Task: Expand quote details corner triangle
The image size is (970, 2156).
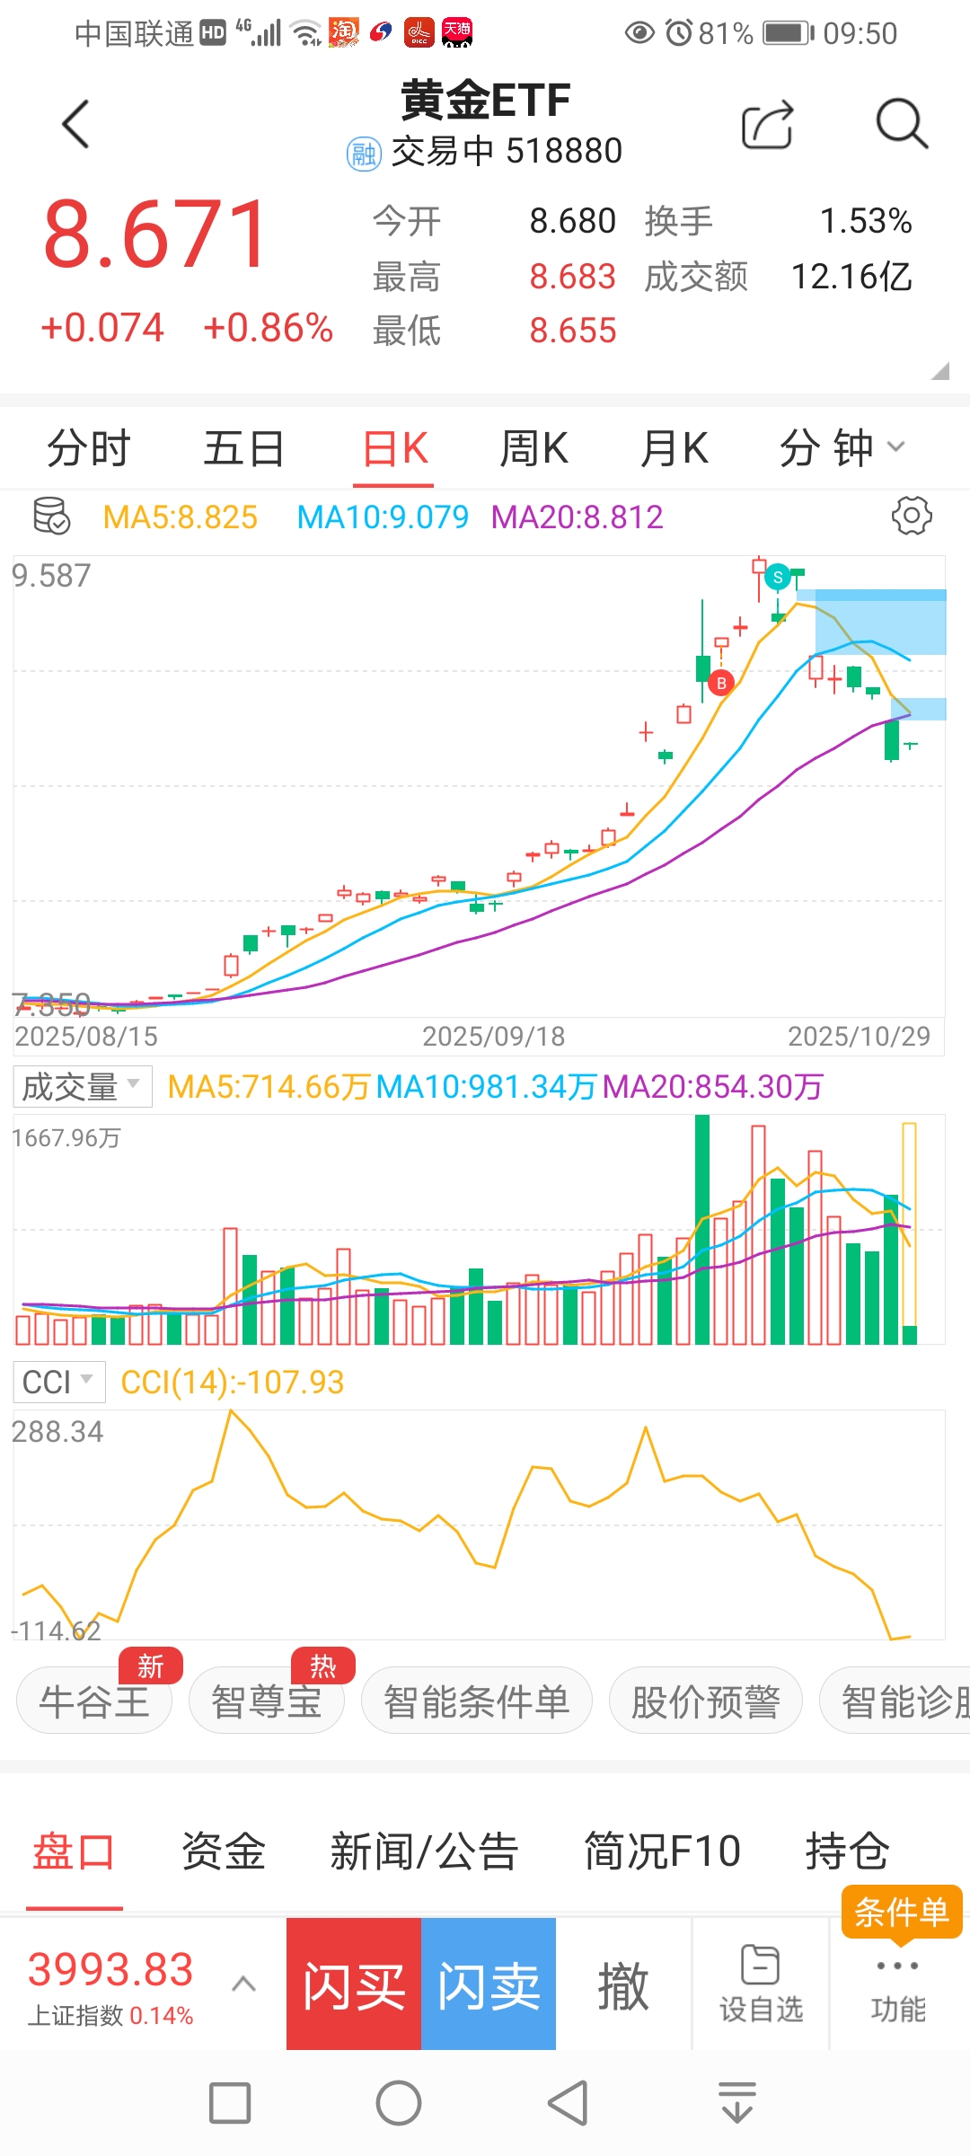Action: [939, 371]
